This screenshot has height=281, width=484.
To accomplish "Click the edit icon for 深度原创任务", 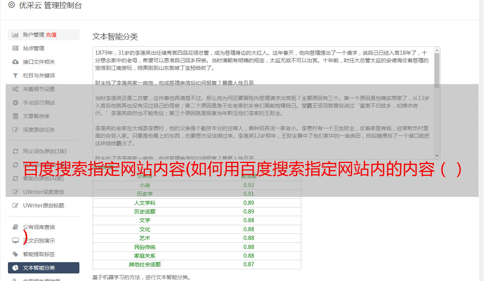I will pos(16,130).
